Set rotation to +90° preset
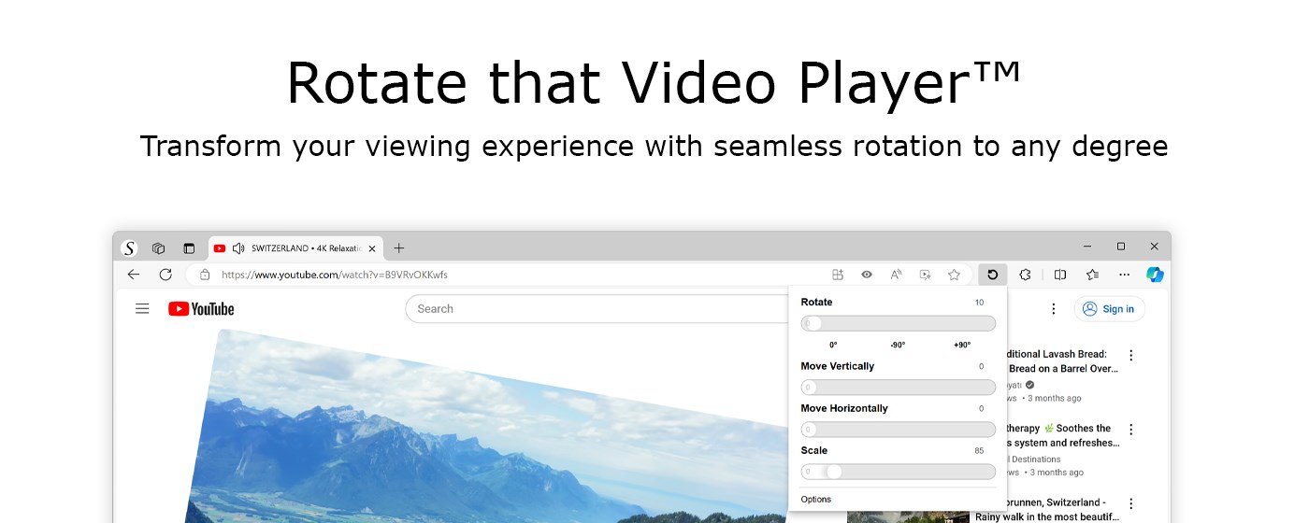1309x523 pixels. tap(962, 345)
